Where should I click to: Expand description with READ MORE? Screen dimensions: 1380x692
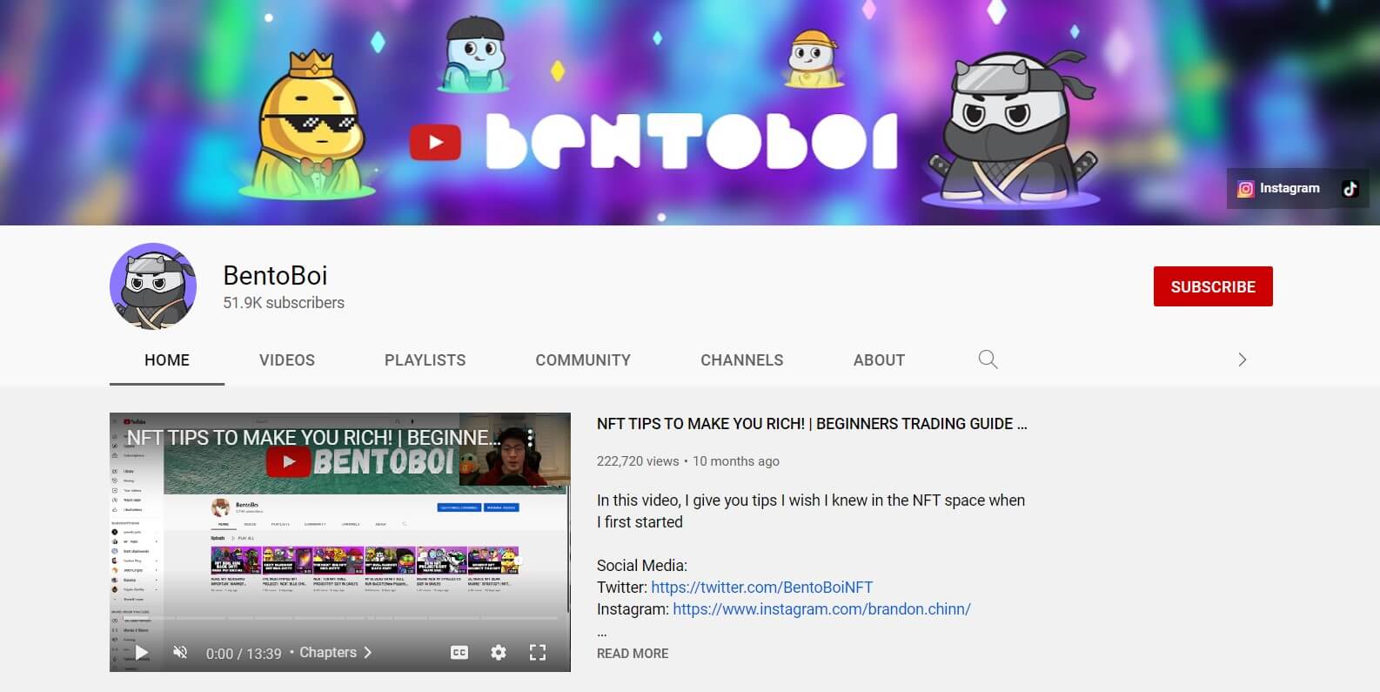(633, 654)
